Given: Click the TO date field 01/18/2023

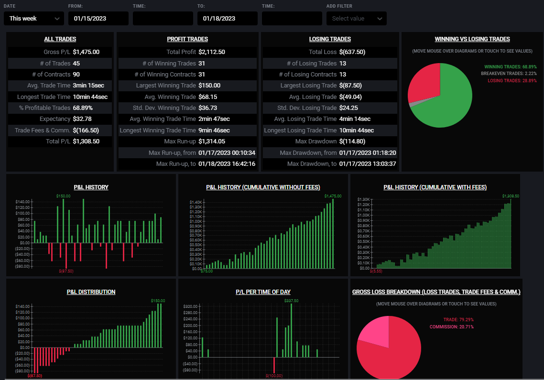Looking at the screenshot, I should pos(227,18).
